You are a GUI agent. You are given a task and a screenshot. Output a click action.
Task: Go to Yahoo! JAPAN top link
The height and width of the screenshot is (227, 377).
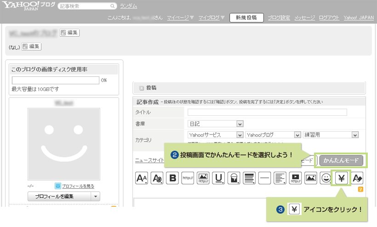359,17
